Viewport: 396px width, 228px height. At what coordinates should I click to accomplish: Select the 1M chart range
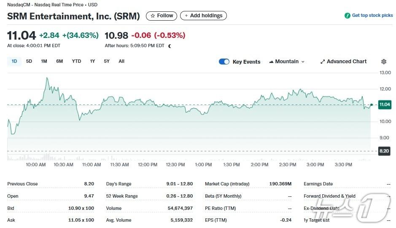pos(44,61)
